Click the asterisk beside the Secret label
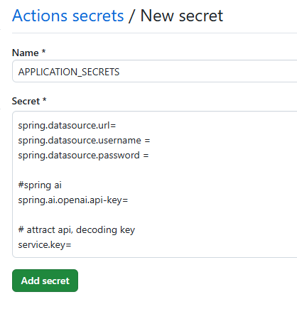Screen dimensions: 297x309 pyautogui.click(x=44, y=99)
